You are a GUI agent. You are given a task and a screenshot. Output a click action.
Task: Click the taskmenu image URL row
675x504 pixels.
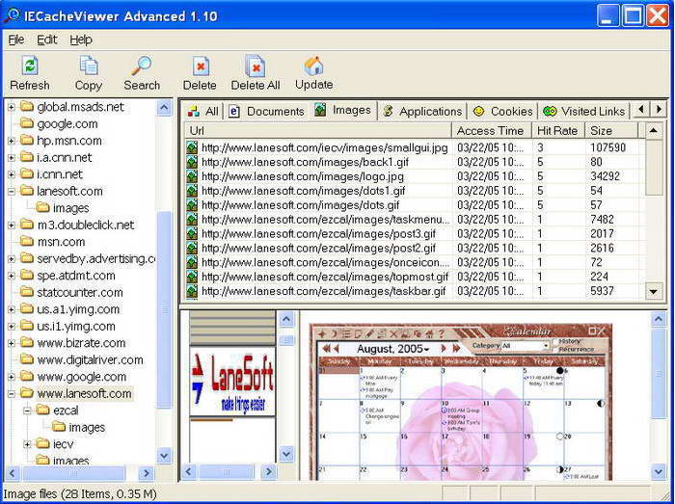click(x=326, y=220)
